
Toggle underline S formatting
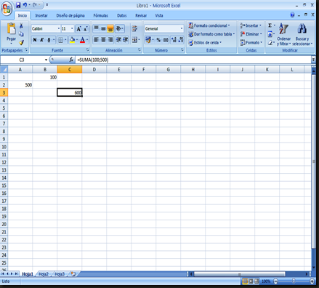tap(49, 40)
